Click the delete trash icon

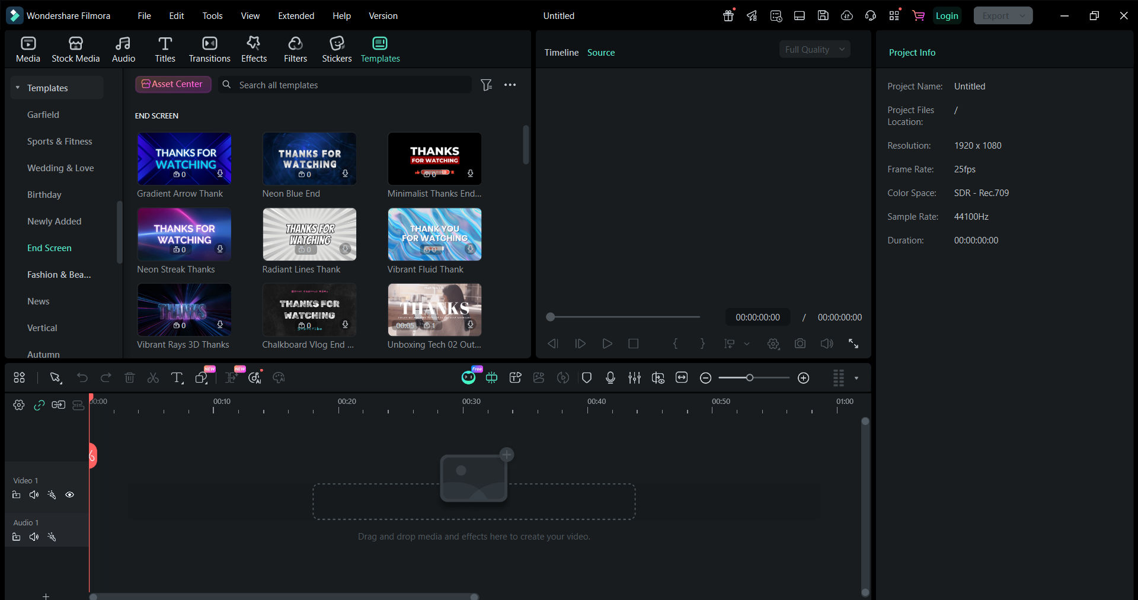pos(130,377)
